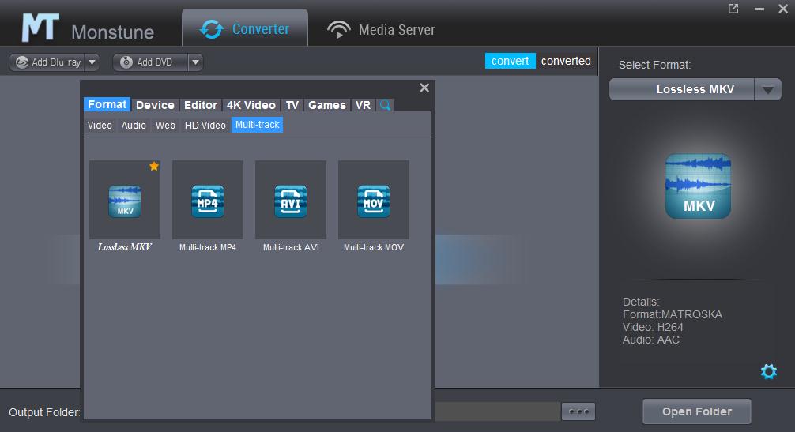Expand the Add DVD dropdown arrow
795x432 pixels.
click(195, 62)
